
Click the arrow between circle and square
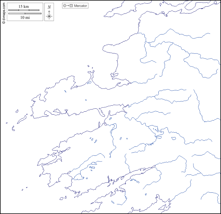coord(68,6)
